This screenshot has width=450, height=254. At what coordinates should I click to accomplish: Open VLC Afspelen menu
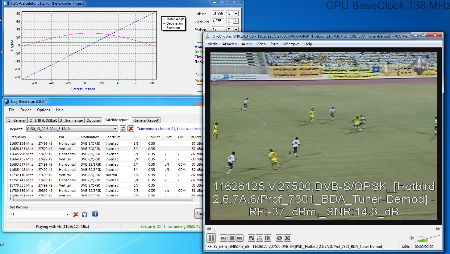(x=230, y=44)
